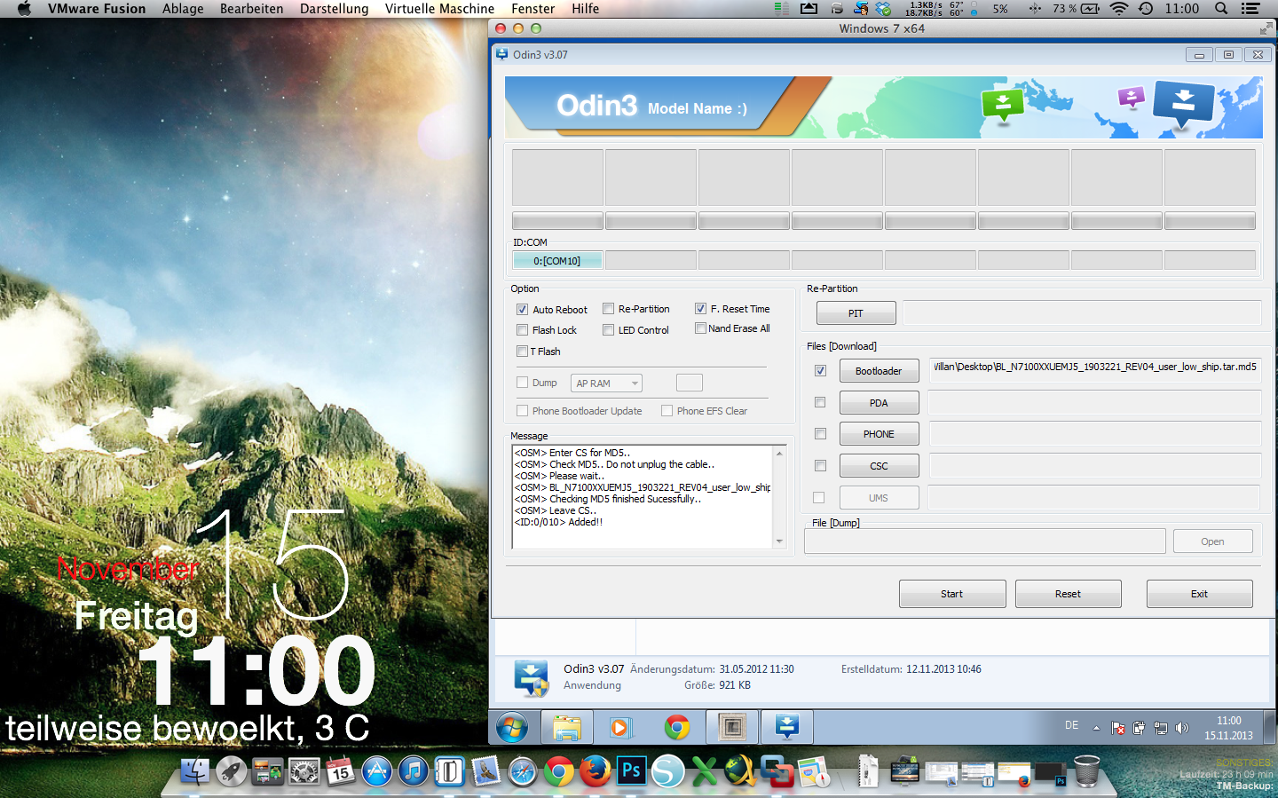This screenshot has width=1278, height=798.
Task: Show hidden Windows tray icons arrow
Action: [1096, 728]
